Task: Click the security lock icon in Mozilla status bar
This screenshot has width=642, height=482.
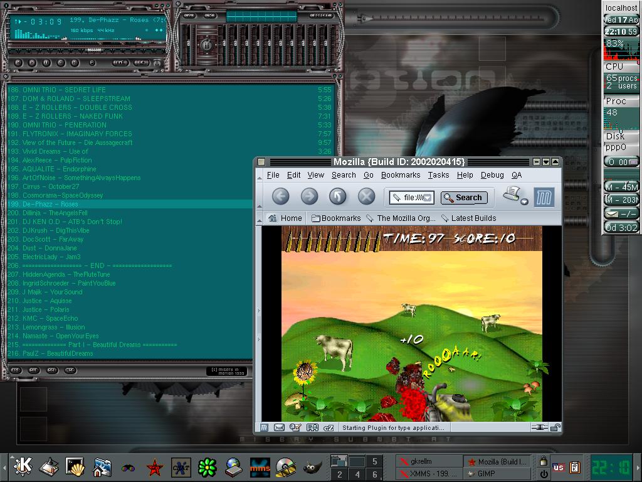Action: pyautogui.click(x=555, y=428)
